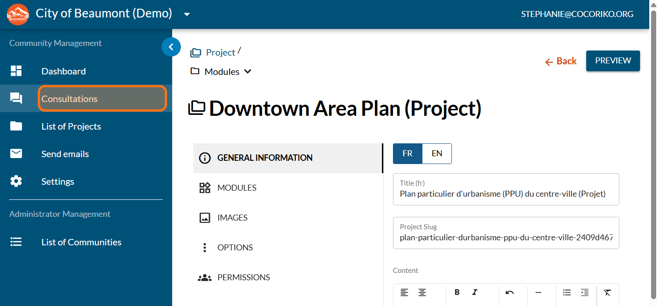Click the Bold formatting icon
Image resolution: width=658 pixels, height=306 pixels.
click(457, 292)
